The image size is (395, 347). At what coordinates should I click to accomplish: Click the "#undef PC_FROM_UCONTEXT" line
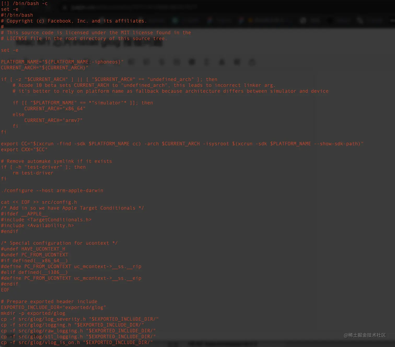(34, 255)
